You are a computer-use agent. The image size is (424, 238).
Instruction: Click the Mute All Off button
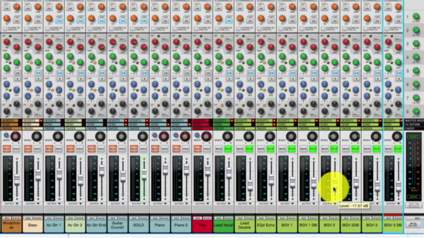coord(413,225)
